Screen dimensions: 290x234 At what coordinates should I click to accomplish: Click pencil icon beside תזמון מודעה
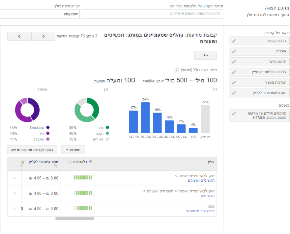[234, 62]
